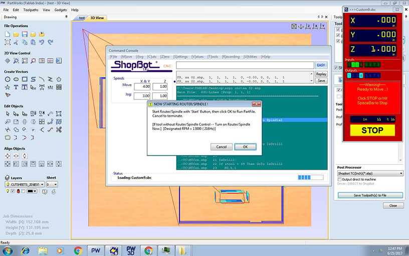Image resolution: width=409 pixels, height=256 pixels.
Task: Click the ShopBot command entry field
Action: (x=245, y=65)
